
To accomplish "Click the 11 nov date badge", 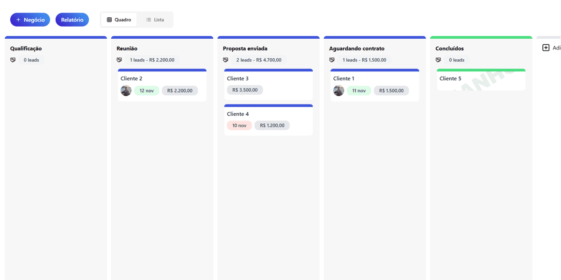I will coord(359,91).
